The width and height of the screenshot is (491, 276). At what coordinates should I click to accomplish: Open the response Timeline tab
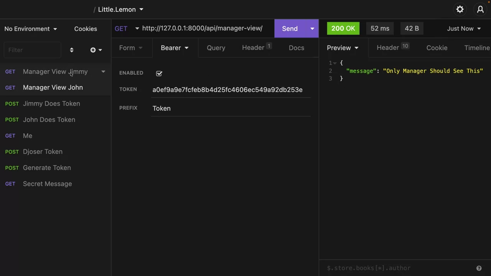tap(477, 48)
